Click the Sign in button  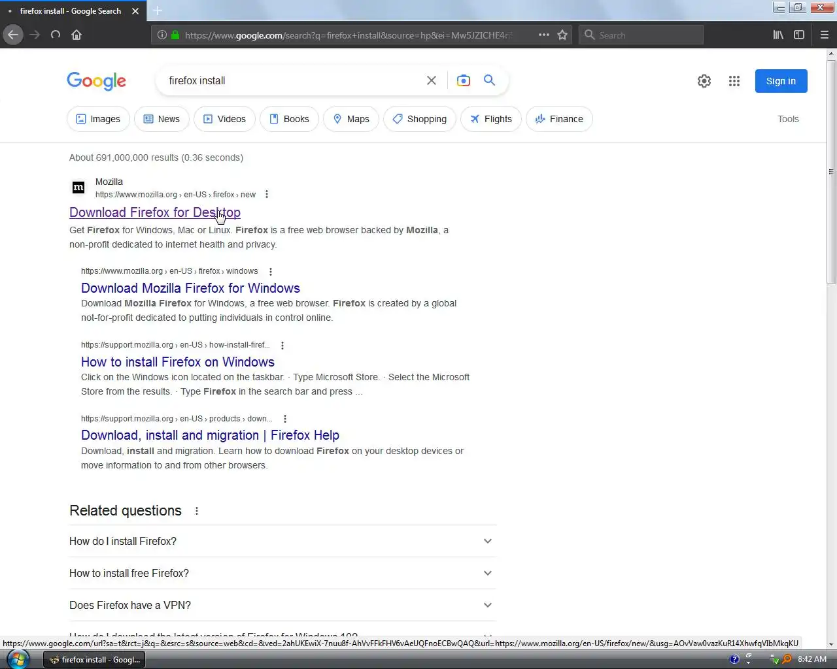[781, 81]
